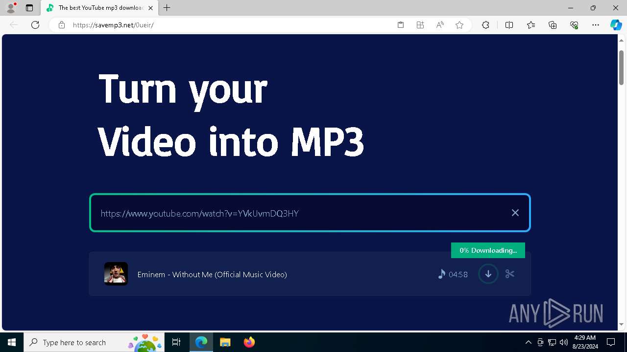Open the volume control in tray
The width and height of the screenshot is (627, 352).
pyautogui.click(x=564, y=342)
